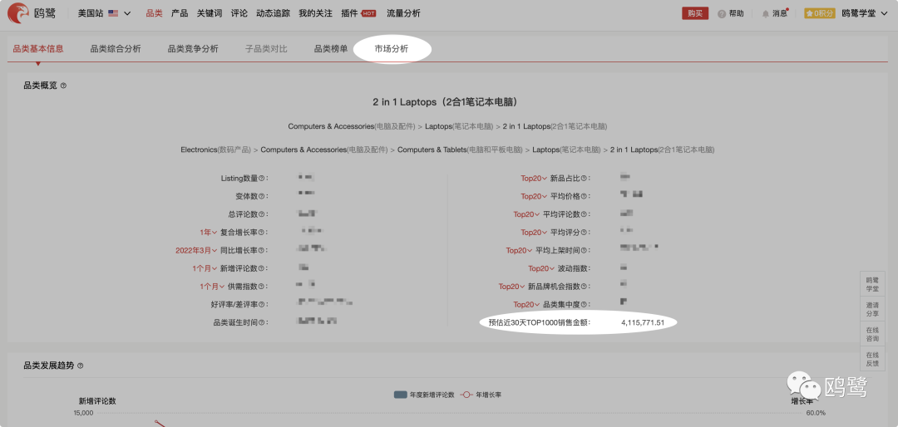This screenshot has width=898, height=427.
Task: Click help icon next to 品类集中度
Action: pos(585,305)
